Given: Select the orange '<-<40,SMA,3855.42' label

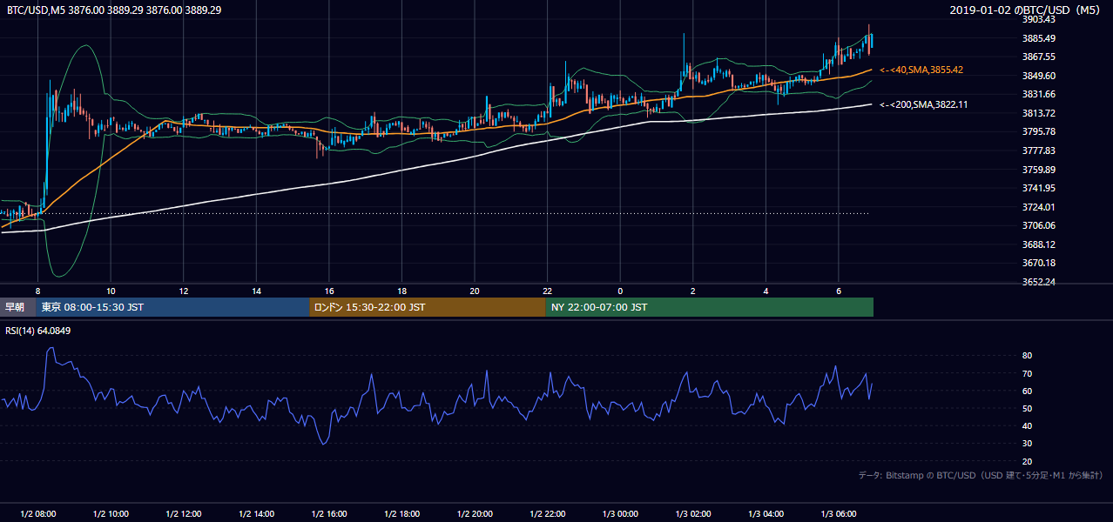Looking at the screenshot, I should (921, 70).
